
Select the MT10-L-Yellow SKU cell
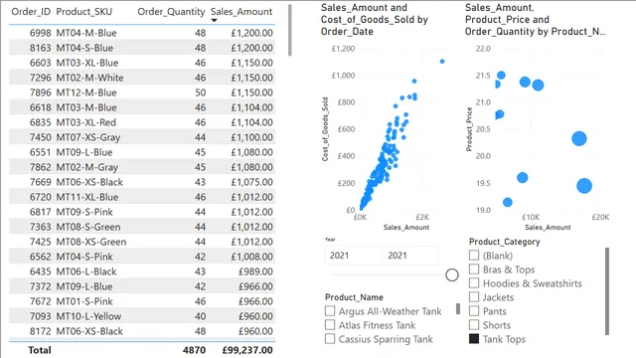tap(88, 316)
